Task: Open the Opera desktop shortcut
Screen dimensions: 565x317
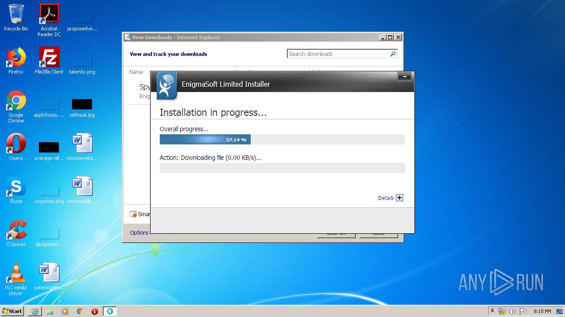Action: [16, 147]
